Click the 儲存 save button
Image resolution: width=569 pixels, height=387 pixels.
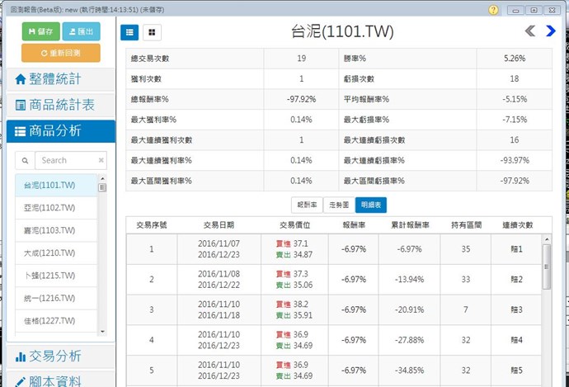40,31
